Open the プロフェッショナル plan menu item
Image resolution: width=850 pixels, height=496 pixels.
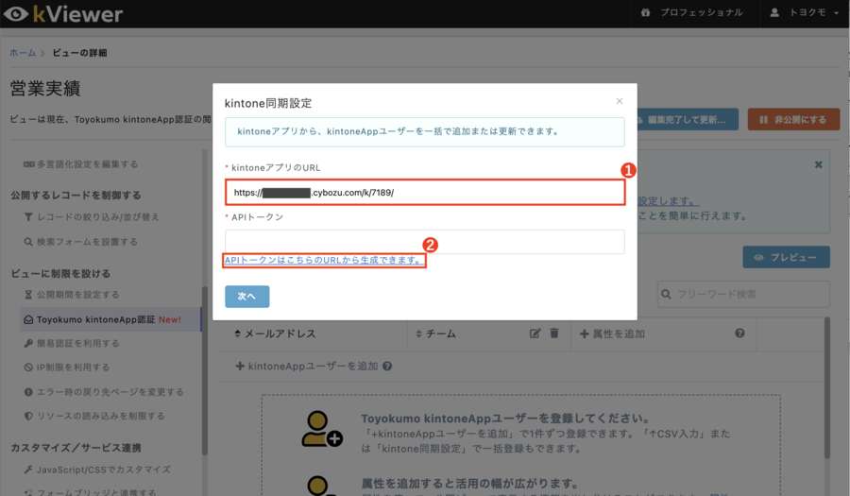point(691,12)
